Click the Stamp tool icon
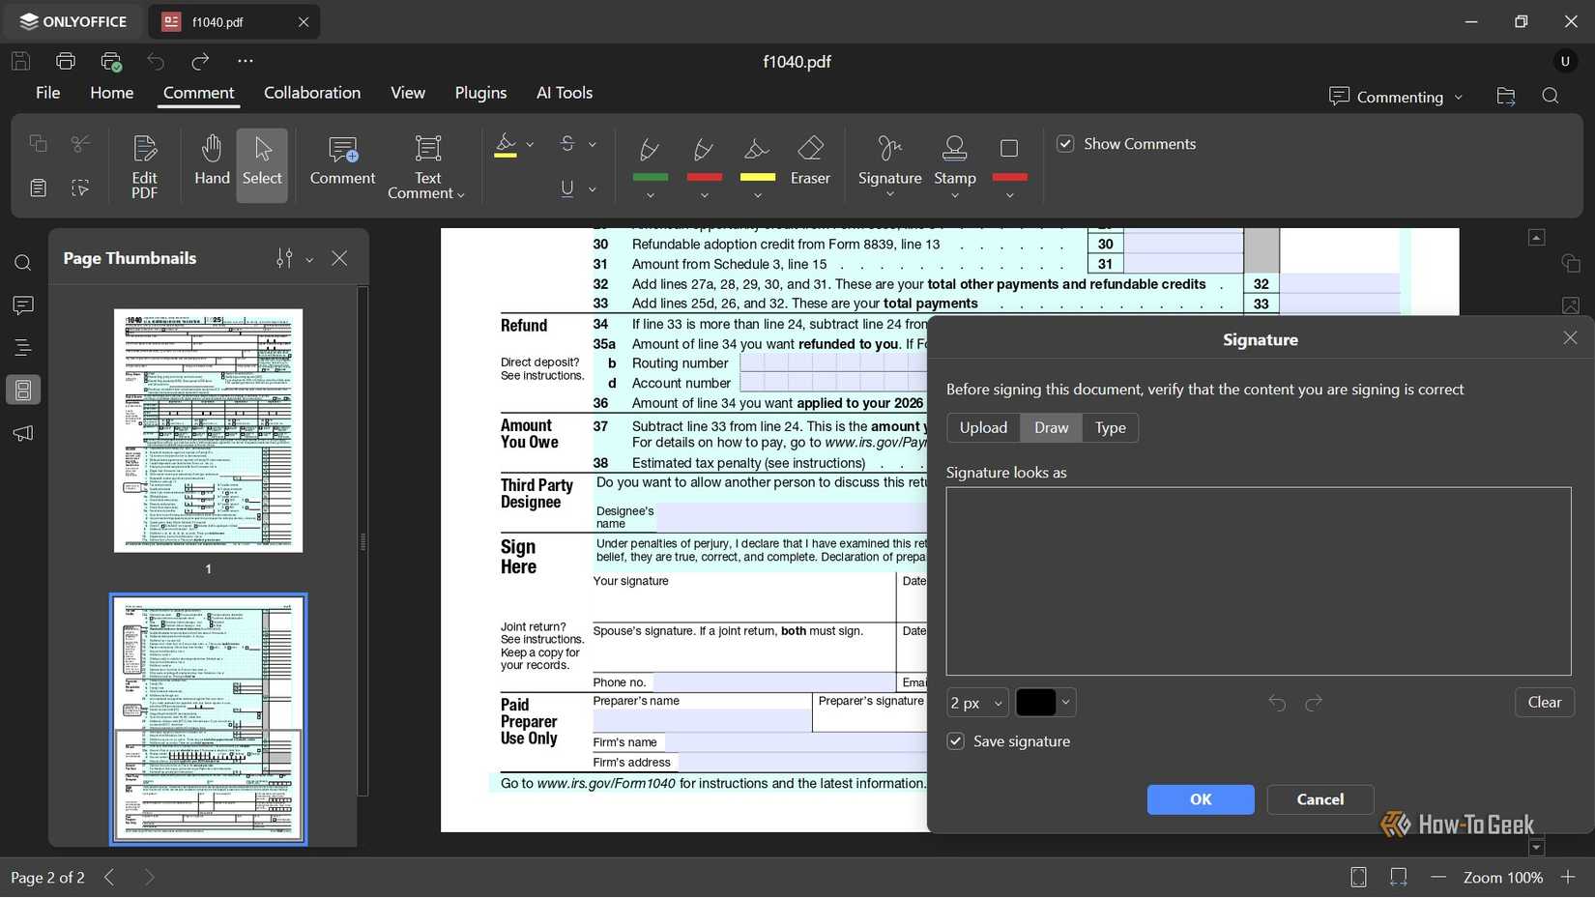This screenshot has height=898, width=1595. pyautogui.click(x=954, y=148)
